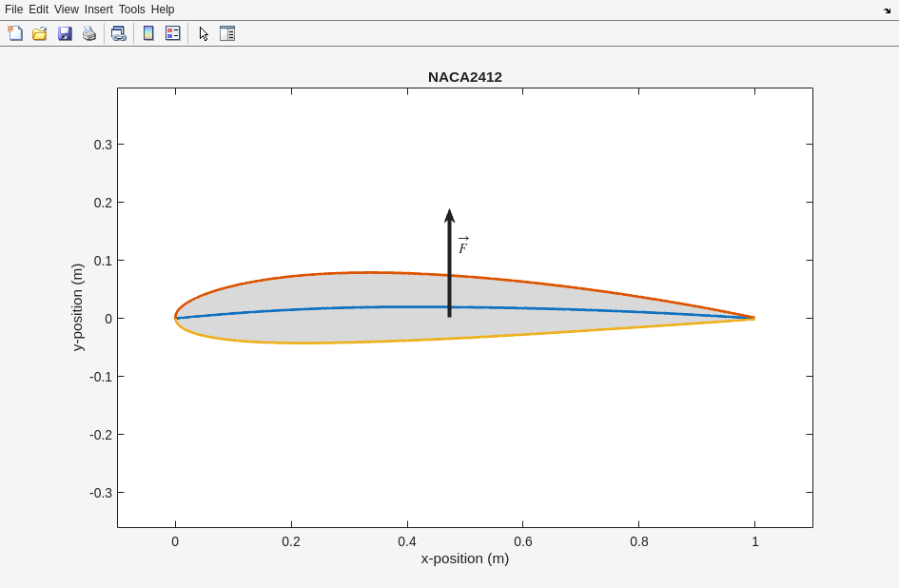Open the File menu
The width and height of the screenshot is (899, 588).
click(x=13, y=10)
